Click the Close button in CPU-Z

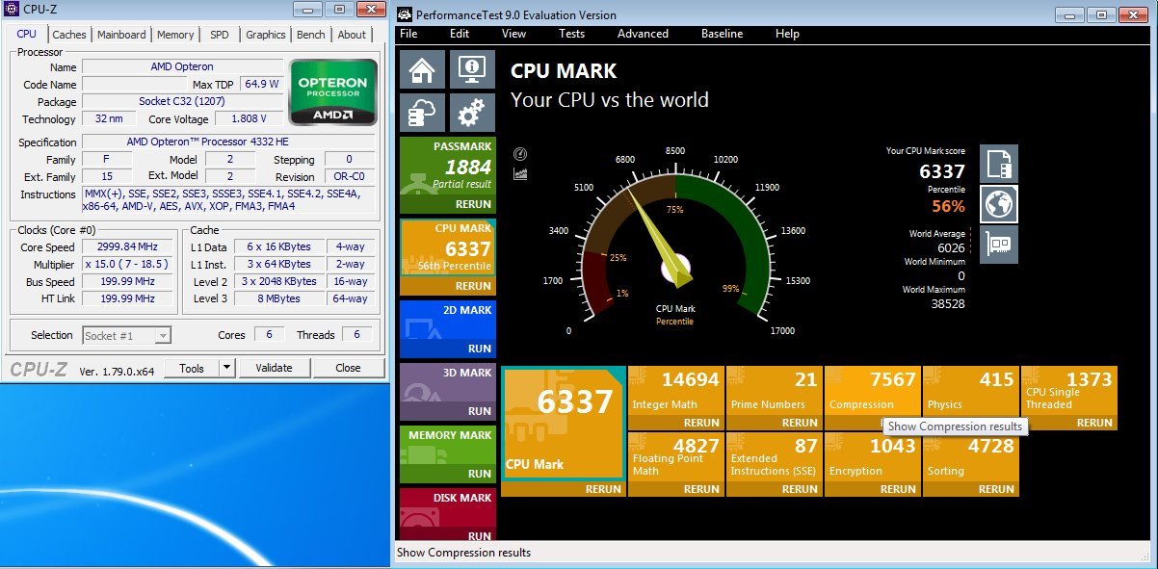(348, 368)
